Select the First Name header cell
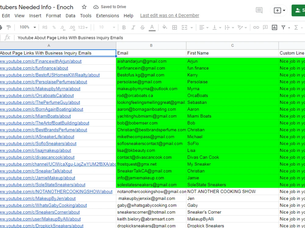The image size is (305, 228). (x=232, y=53)
